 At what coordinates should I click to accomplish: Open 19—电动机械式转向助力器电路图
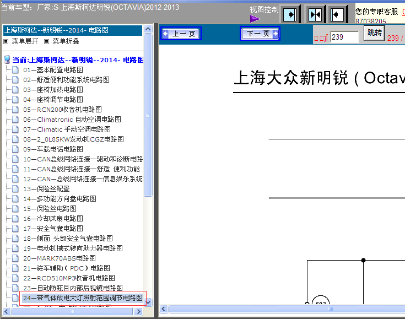coord(73,248)
